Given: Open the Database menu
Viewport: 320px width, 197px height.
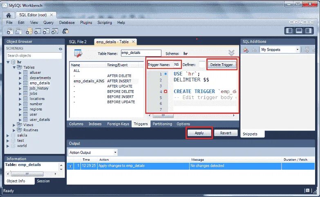Looking at the screenshot, I should tap(67, 22).
